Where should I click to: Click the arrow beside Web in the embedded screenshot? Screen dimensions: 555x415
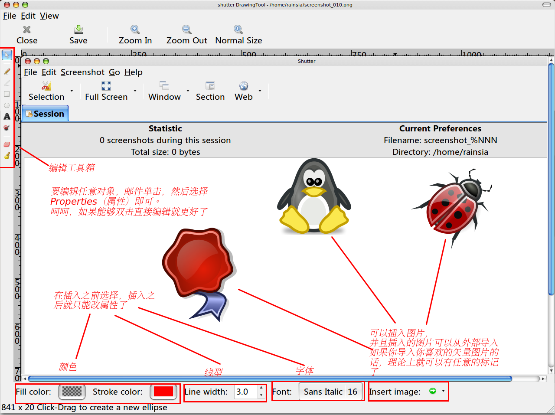[260, 91]
